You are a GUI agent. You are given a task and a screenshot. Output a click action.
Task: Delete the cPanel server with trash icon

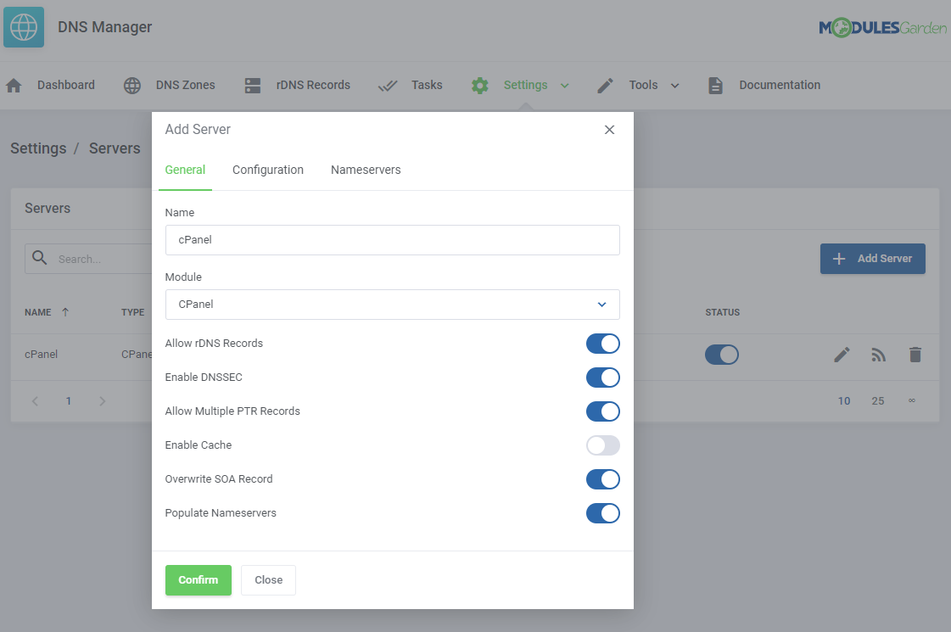[915, 355]
